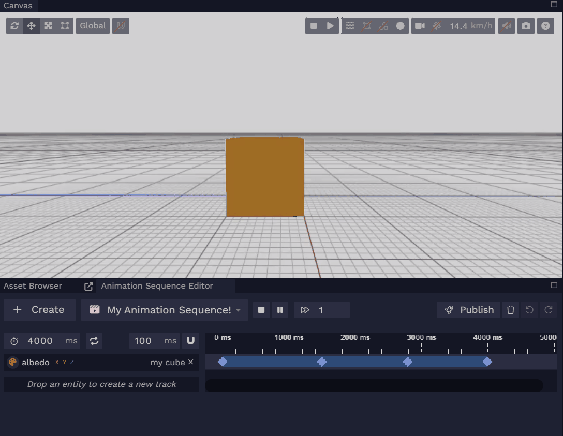563x436 pixels.
Task: Select the scale gizmo tool
Action: (48, 26)
